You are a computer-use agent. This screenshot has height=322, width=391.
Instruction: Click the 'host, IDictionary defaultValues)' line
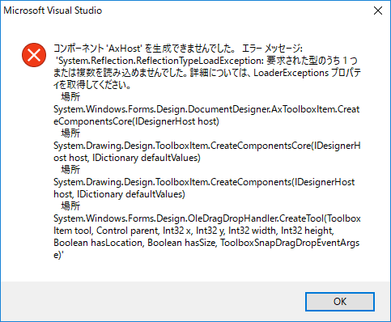(x=119, y=194)
